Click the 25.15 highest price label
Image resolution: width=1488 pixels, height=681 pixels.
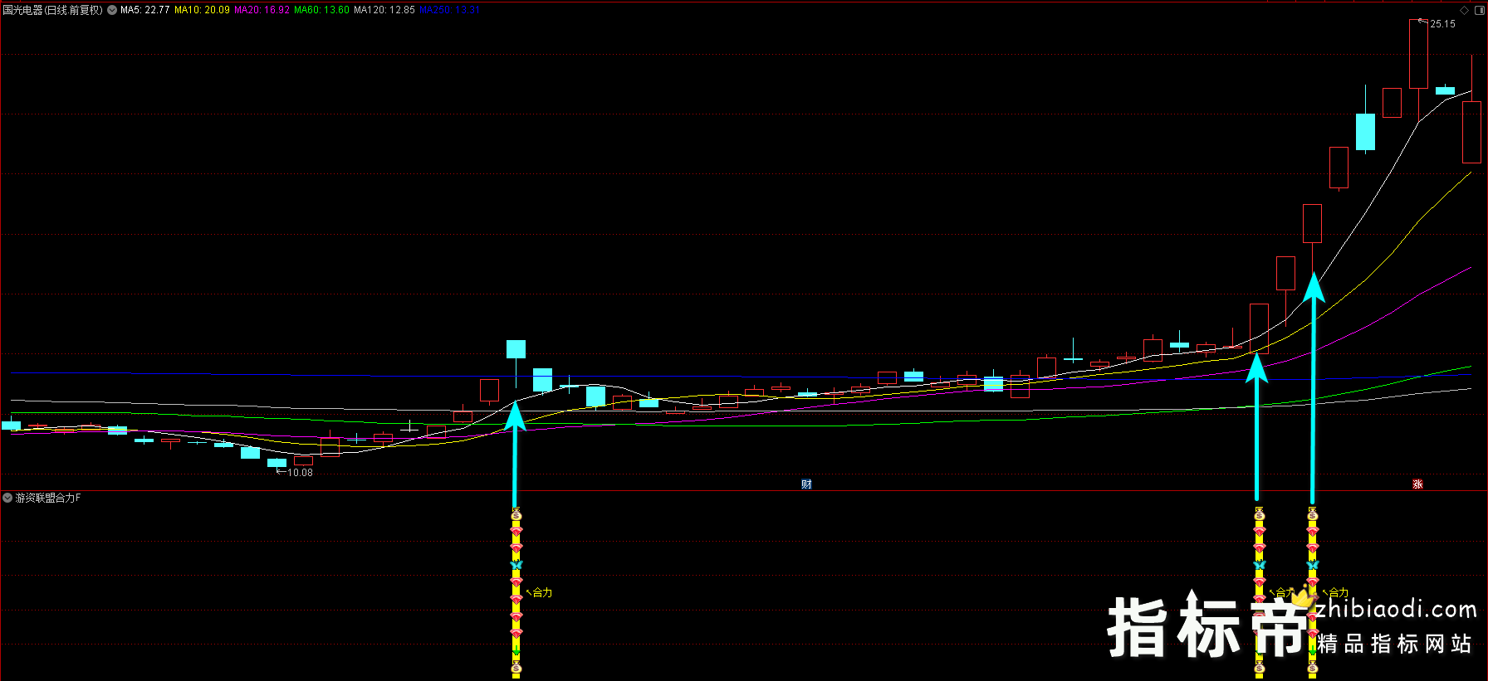1442,24
